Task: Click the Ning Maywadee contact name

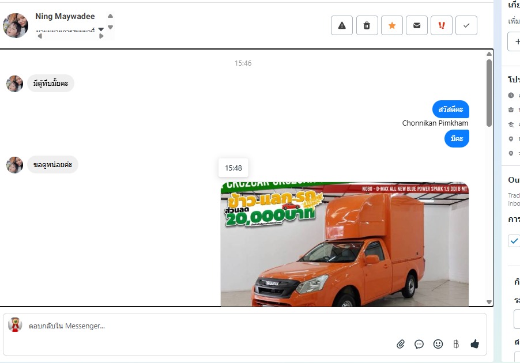Action: [x=65, y=16]
